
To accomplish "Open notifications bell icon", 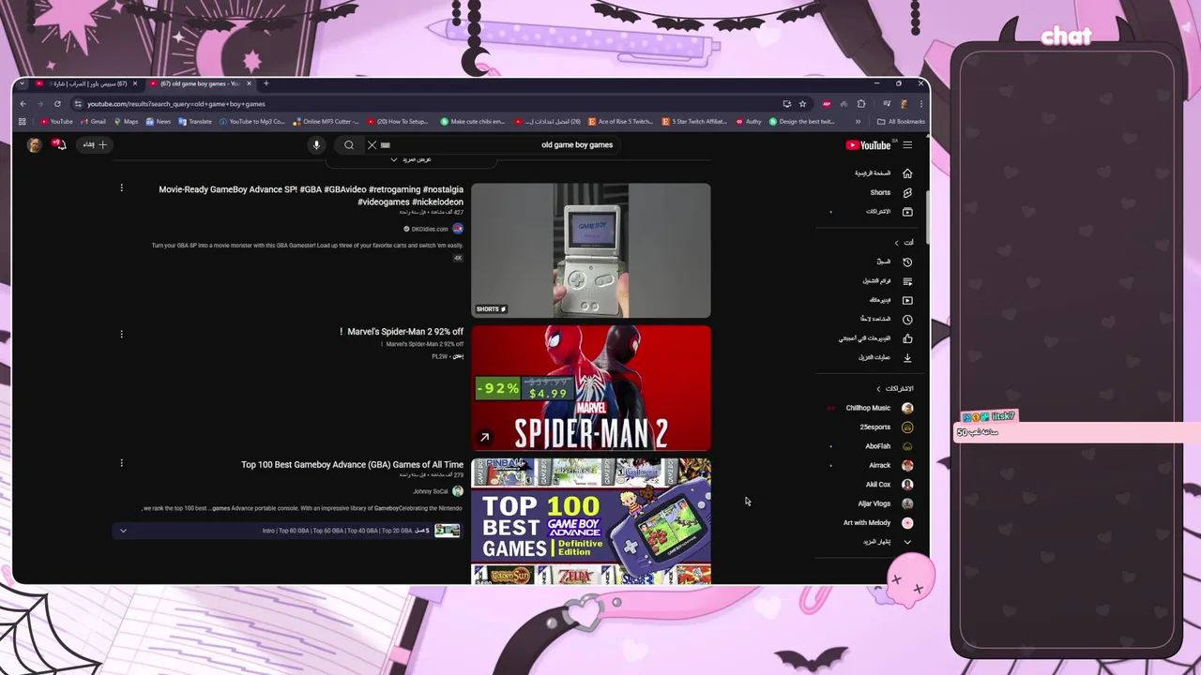I will tap(59, 144).
